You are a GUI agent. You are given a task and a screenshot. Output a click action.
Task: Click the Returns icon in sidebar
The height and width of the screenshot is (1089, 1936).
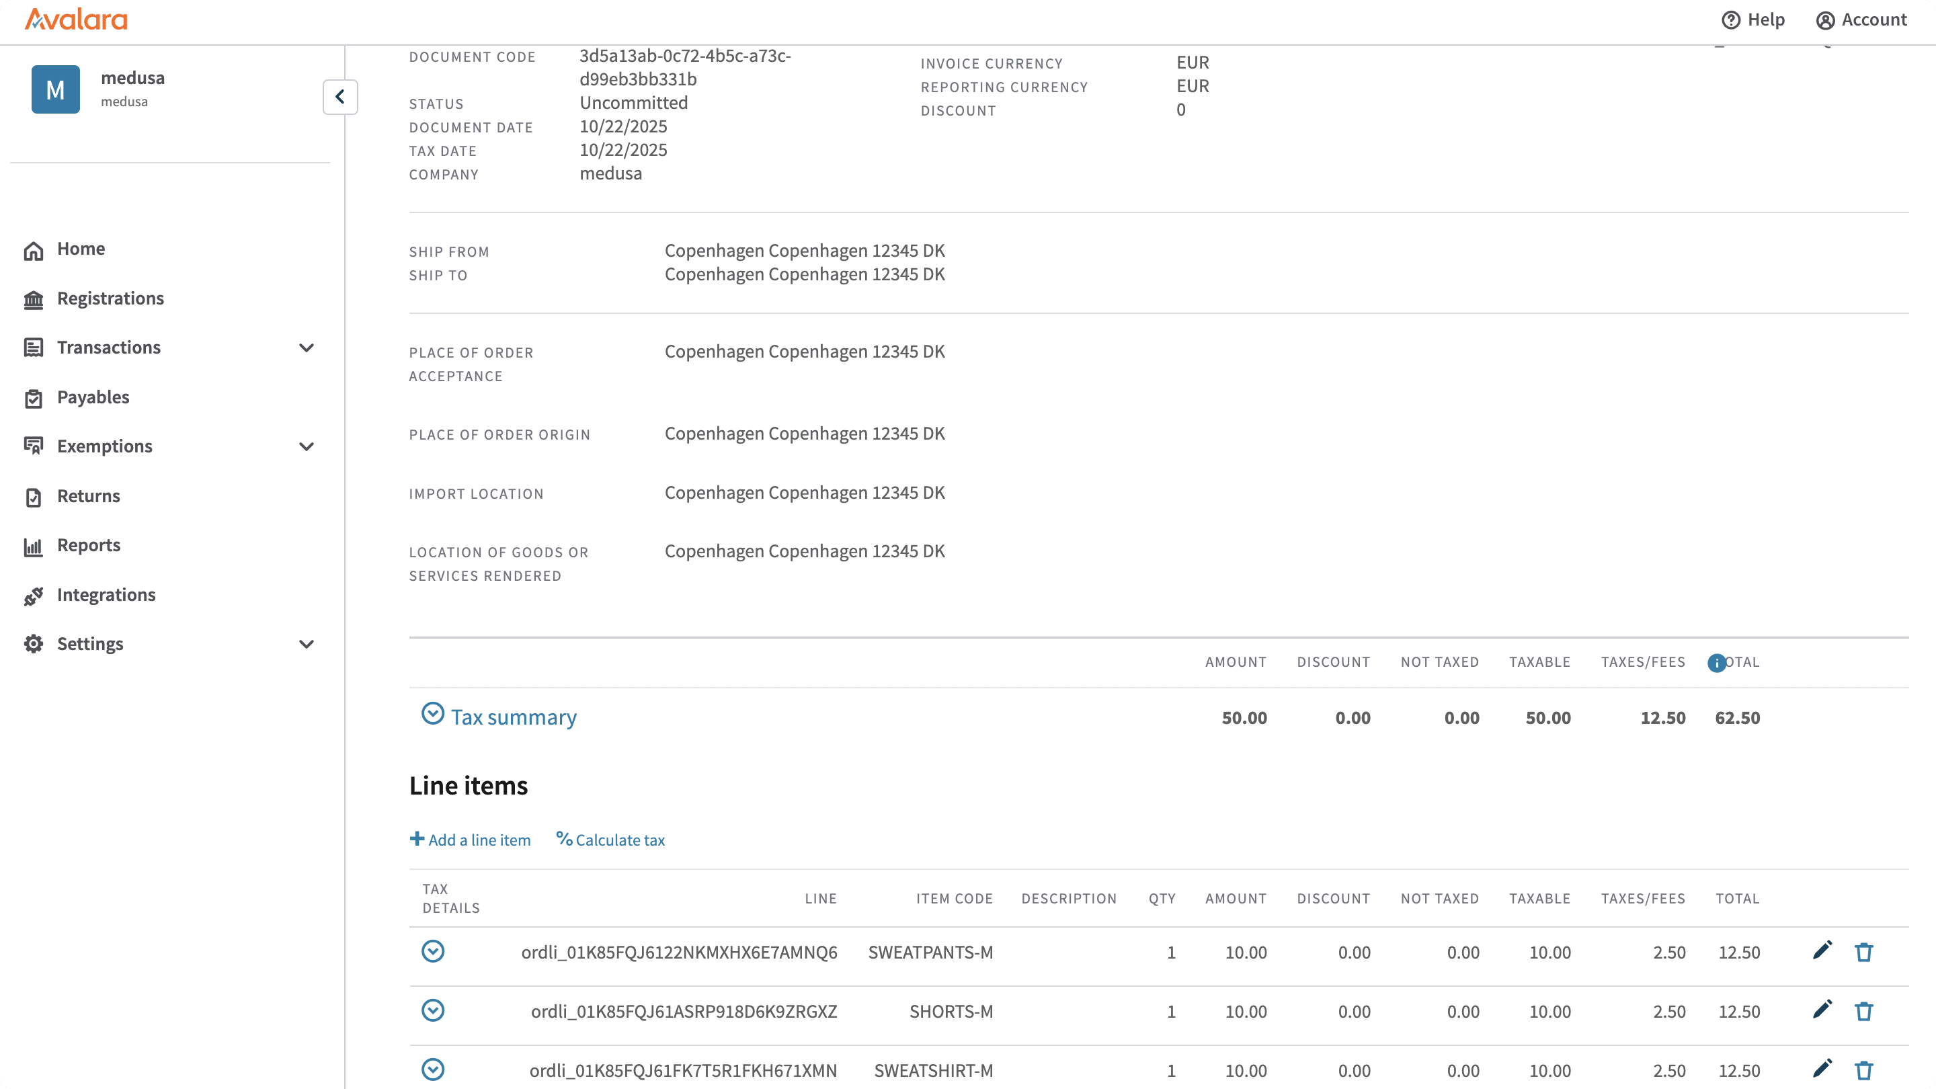34,497
